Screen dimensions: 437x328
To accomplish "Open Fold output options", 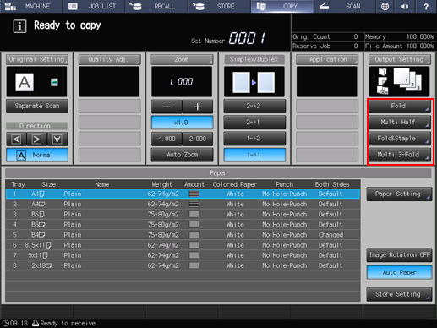I will tap(400, 107).
